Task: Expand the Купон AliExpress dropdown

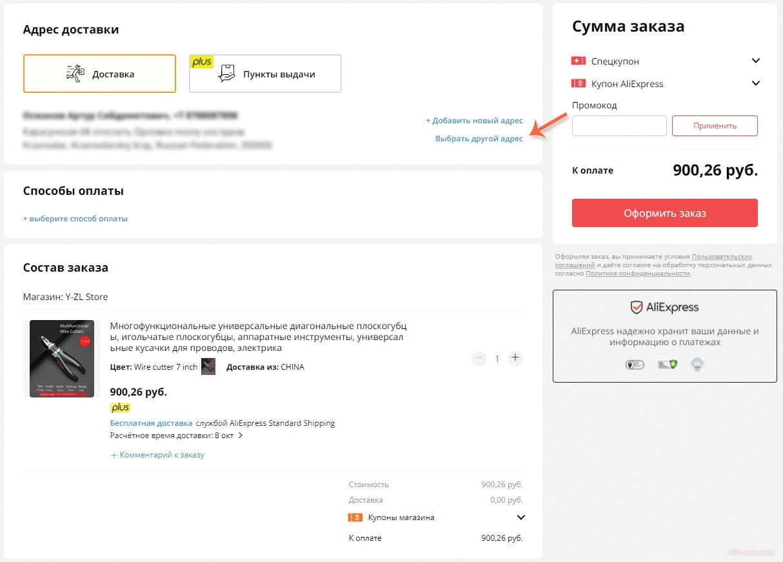Action: (x=756, y=83)
